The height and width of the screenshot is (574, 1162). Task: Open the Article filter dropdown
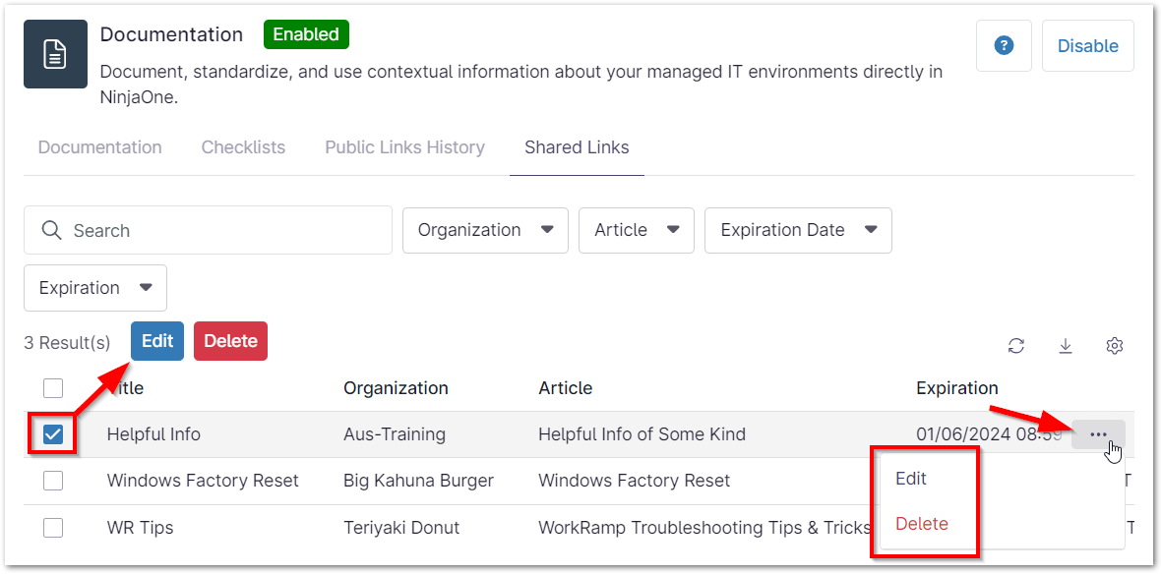coord(637,230)
